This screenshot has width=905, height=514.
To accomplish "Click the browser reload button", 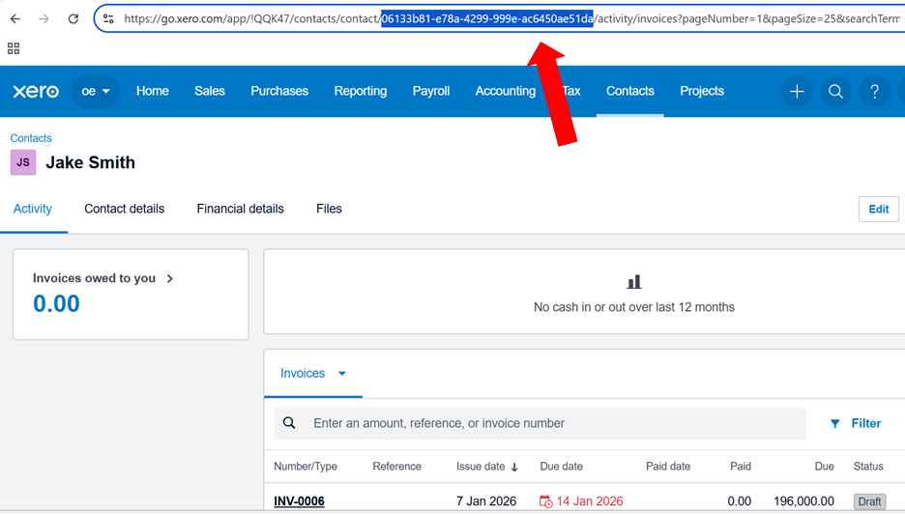I will pos(73,18).
